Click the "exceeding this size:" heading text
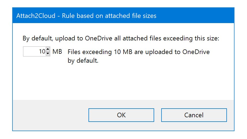 click(191, 39)
